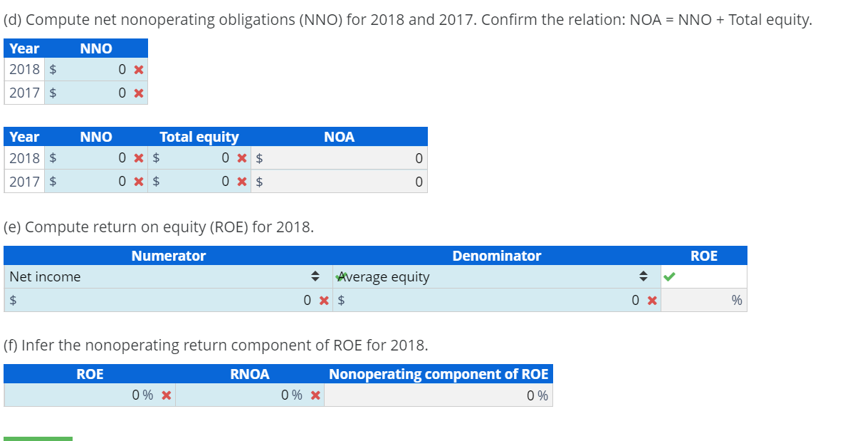This screenshot has height=441, width=845.
Task: Select the 2017 NNO input field
Action: [93, 93]
